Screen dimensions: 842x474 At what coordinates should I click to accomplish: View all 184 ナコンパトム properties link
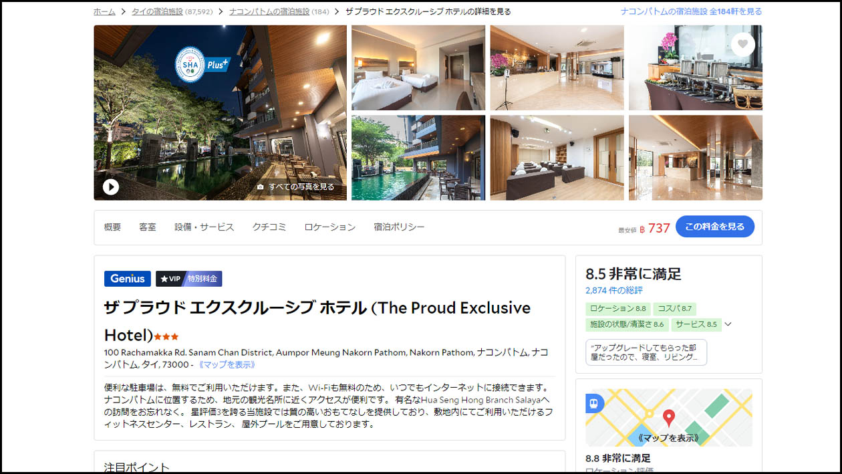[691, 11]
